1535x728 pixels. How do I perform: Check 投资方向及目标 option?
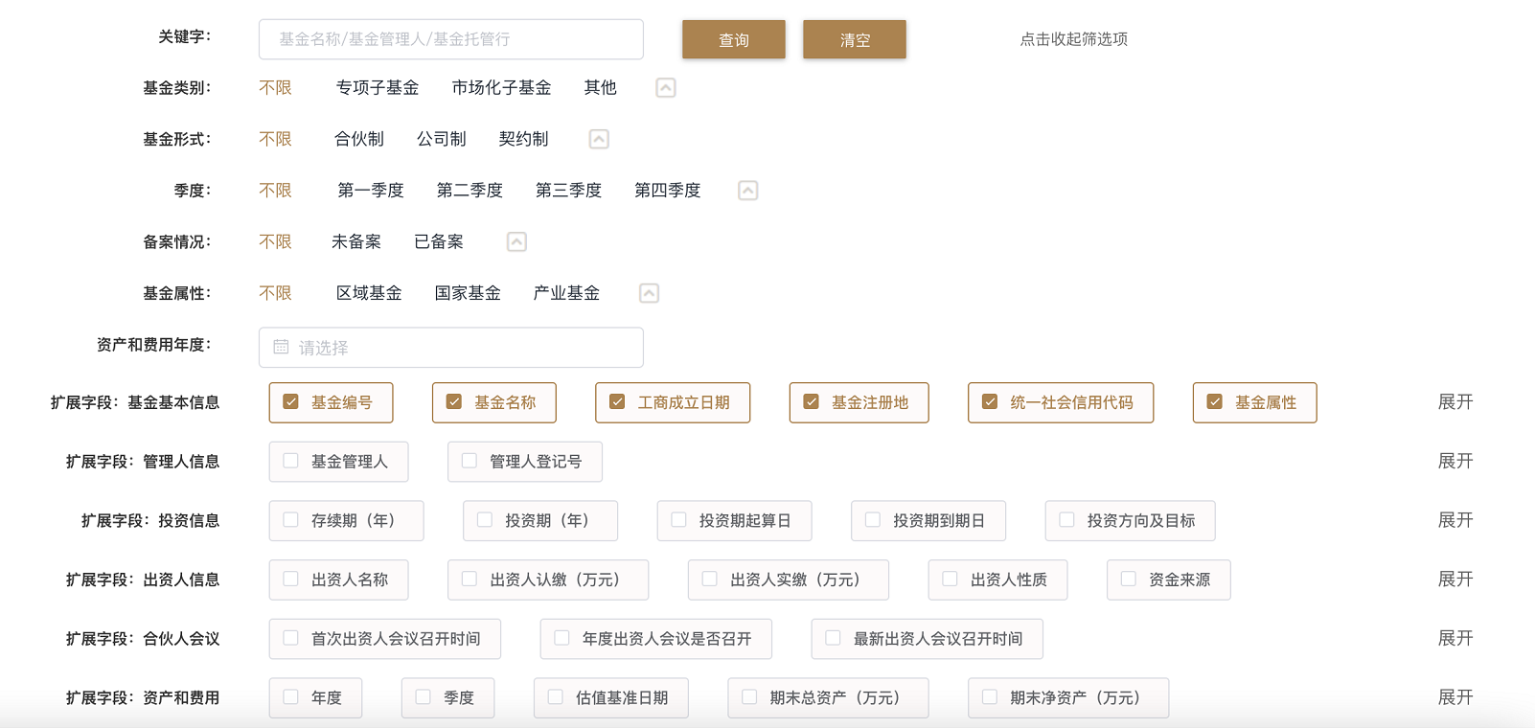click(x=1066, y=520)
